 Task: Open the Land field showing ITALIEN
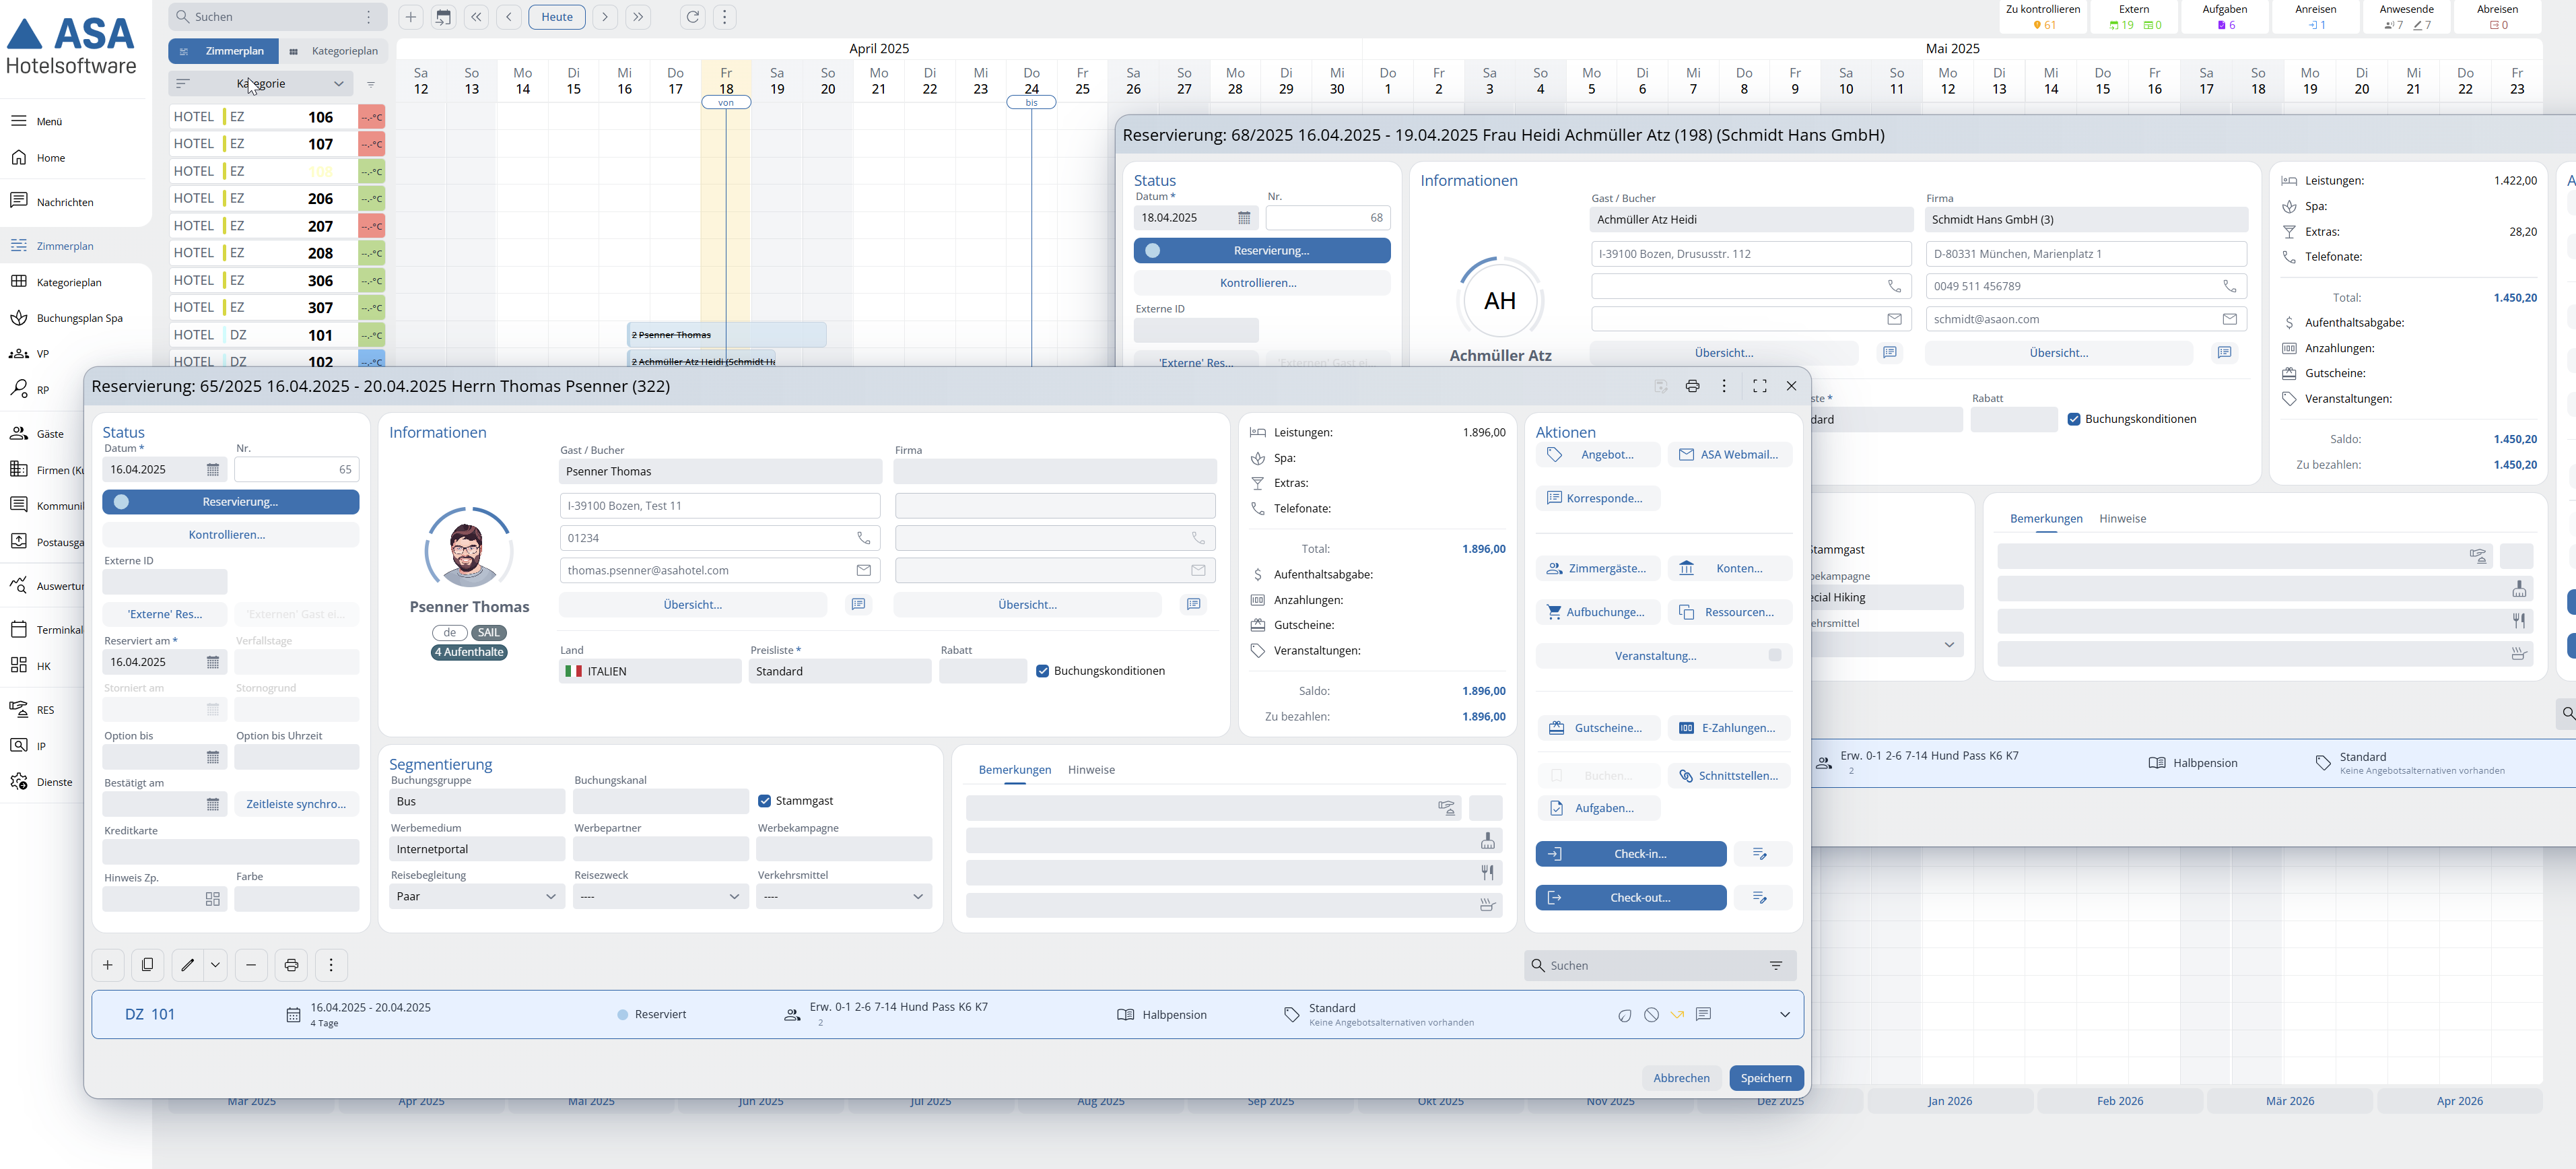click(x=650, y=671)
